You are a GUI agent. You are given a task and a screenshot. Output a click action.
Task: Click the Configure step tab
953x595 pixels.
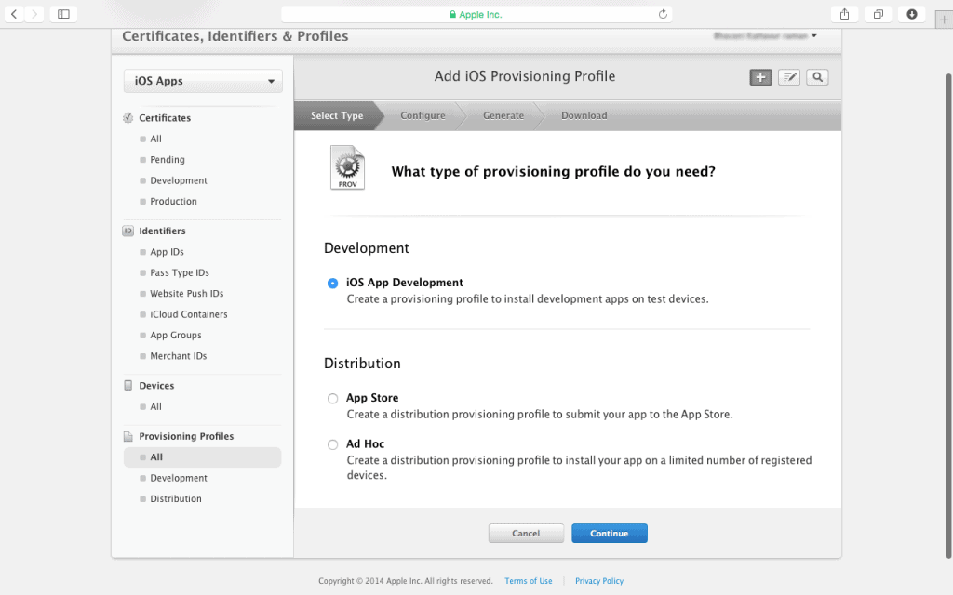[x=423, y=115]
